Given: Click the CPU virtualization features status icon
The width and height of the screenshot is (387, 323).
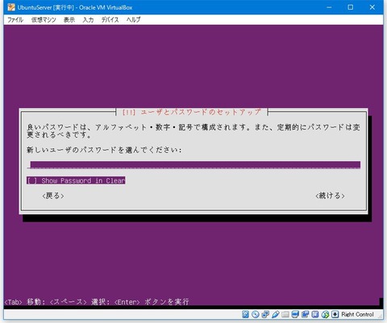Looking at the screenshot, I should tap(315, 314).
